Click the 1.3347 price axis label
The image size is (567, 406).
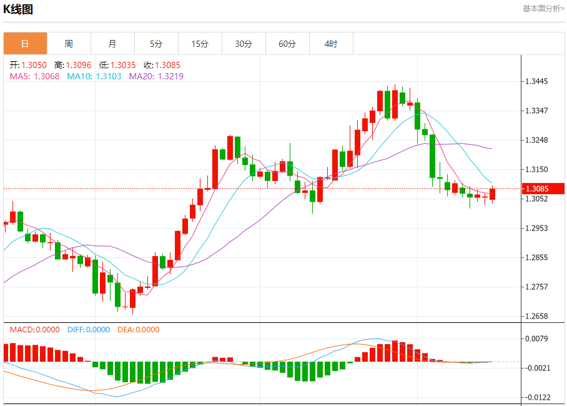pyautogui.click(x=536, y=111)
